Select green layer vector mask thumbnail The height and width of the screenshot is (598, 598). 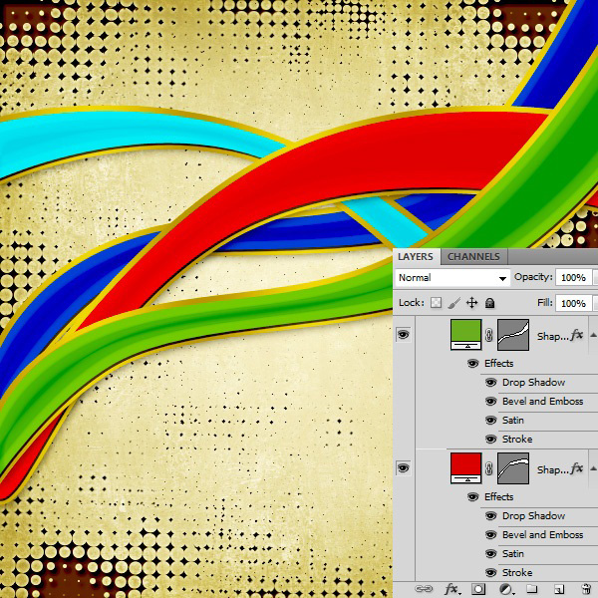coord(513,335)
